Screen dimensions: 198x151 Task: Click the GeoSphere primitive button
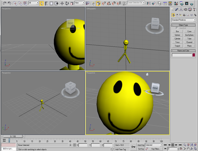pyautogui.click(x=189, y=35)
